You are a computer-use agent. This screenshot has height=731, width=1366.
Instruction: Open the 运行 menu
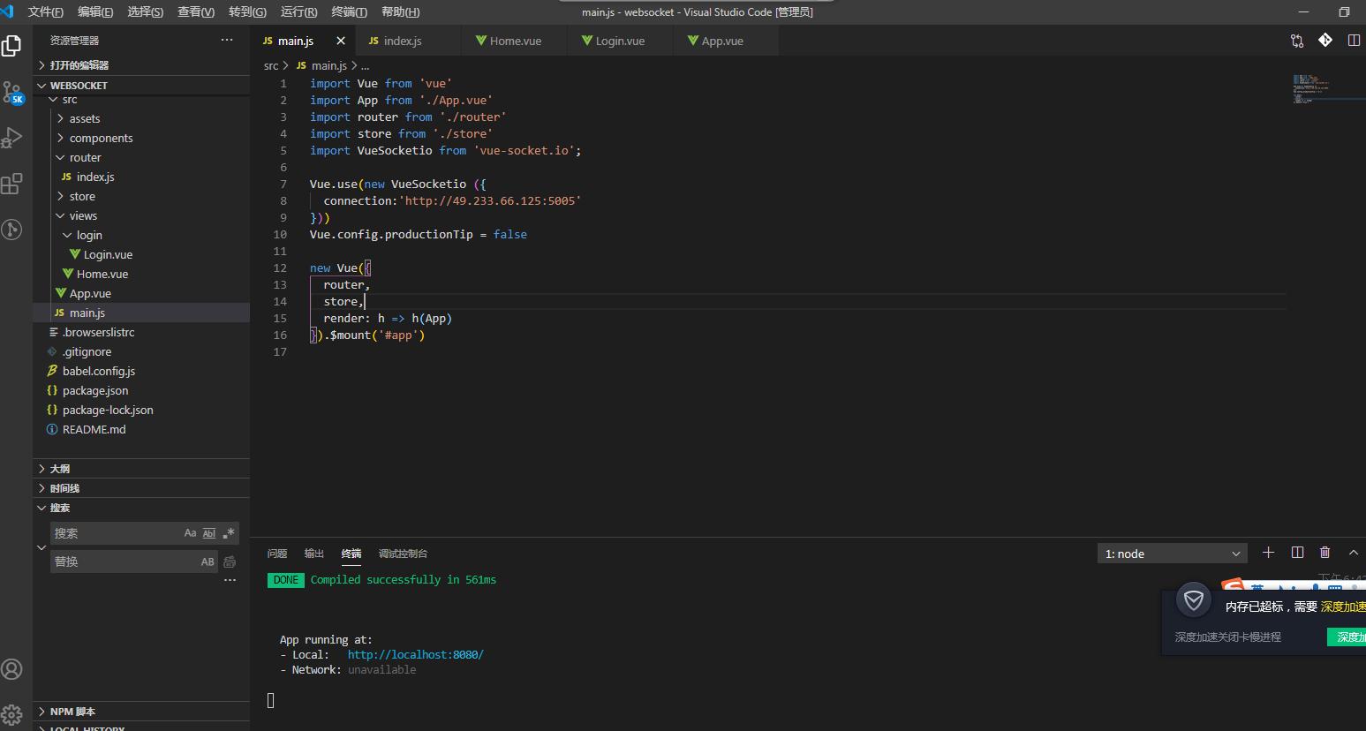(298, 11)
